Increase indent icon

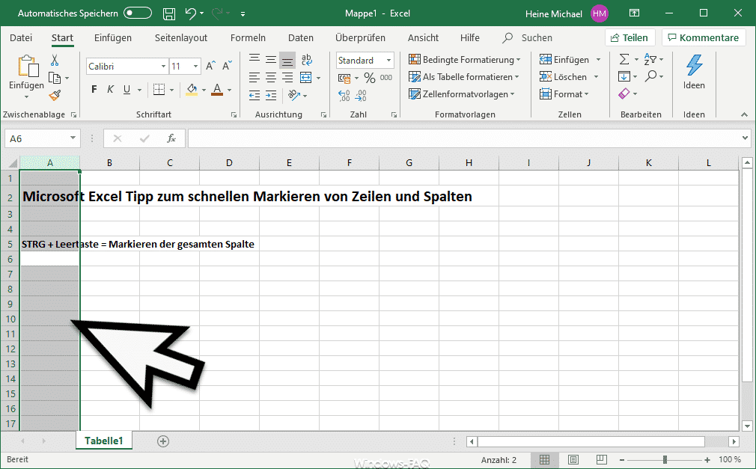tap(271, 95)
